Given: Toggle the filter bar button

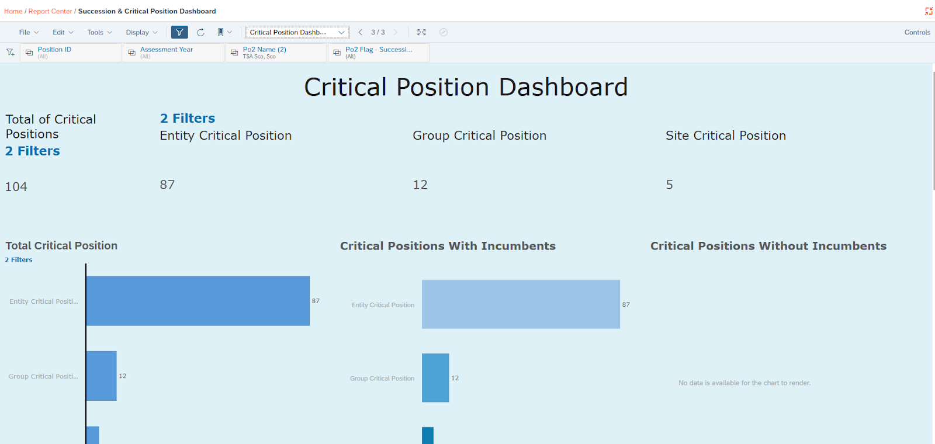Looking at the screenshot, I should (179, 32).
